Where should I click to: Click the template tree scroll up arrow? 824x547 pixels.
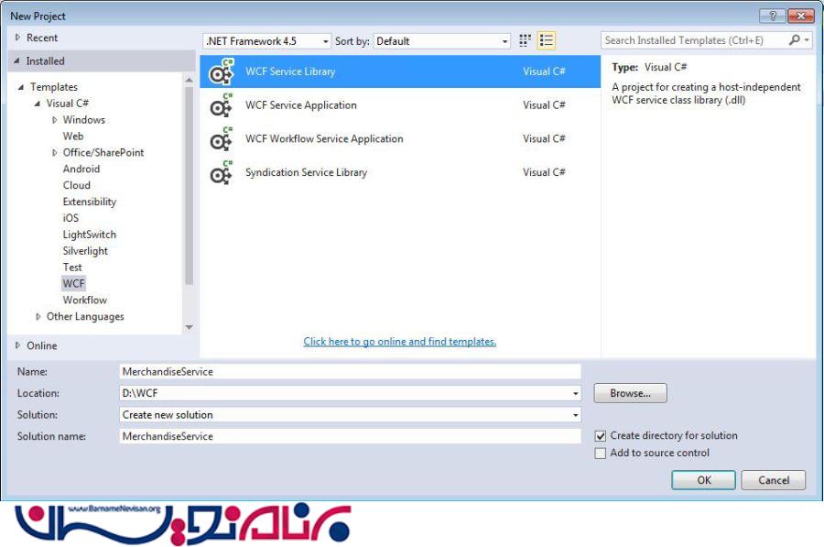point(189,80)
